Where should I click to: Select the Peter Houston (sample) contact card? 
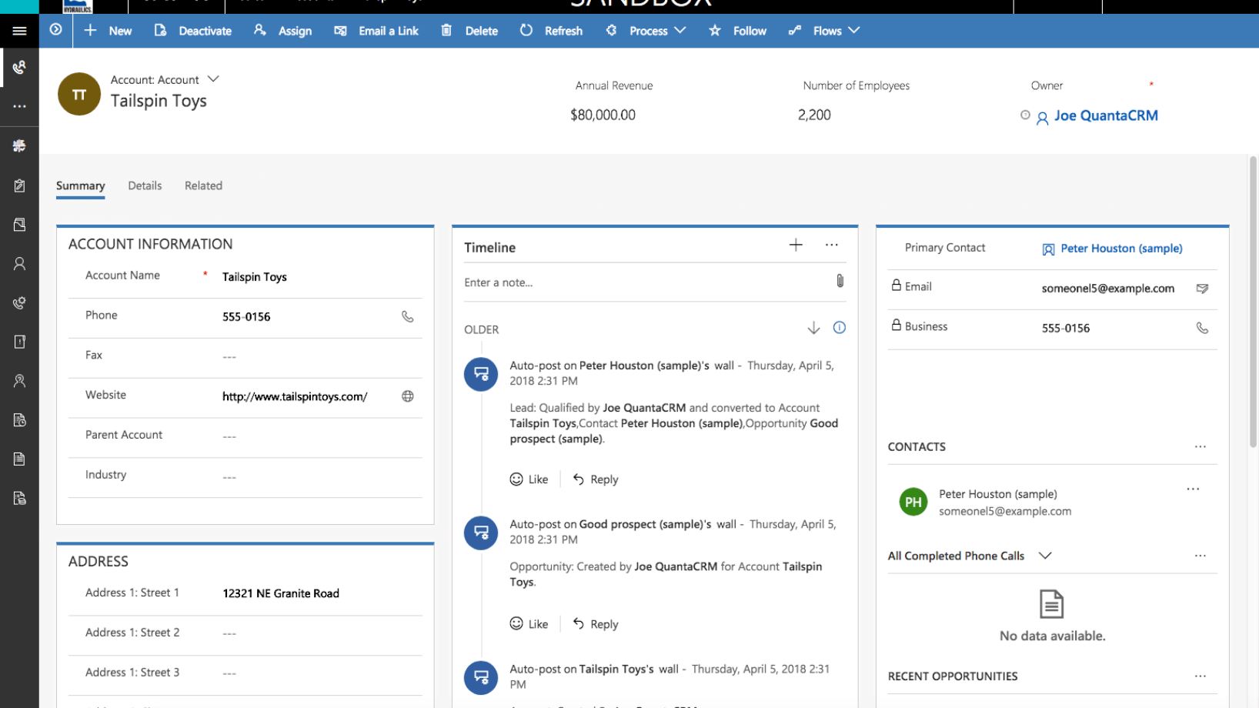1053,503
